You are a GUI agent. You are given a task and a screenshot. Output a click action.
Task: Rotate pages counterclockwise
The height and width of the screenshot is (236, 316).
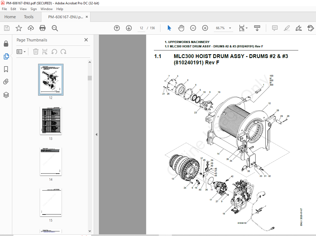[x=54, y=52]
